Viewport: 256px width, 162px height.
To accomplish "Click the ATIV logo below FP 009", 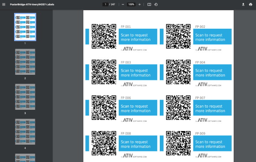I will (208, 156).
